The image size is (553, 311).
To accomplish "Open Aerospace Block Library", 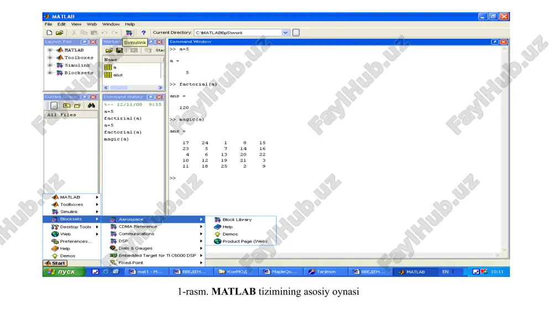I will click(x=241, y=220).
